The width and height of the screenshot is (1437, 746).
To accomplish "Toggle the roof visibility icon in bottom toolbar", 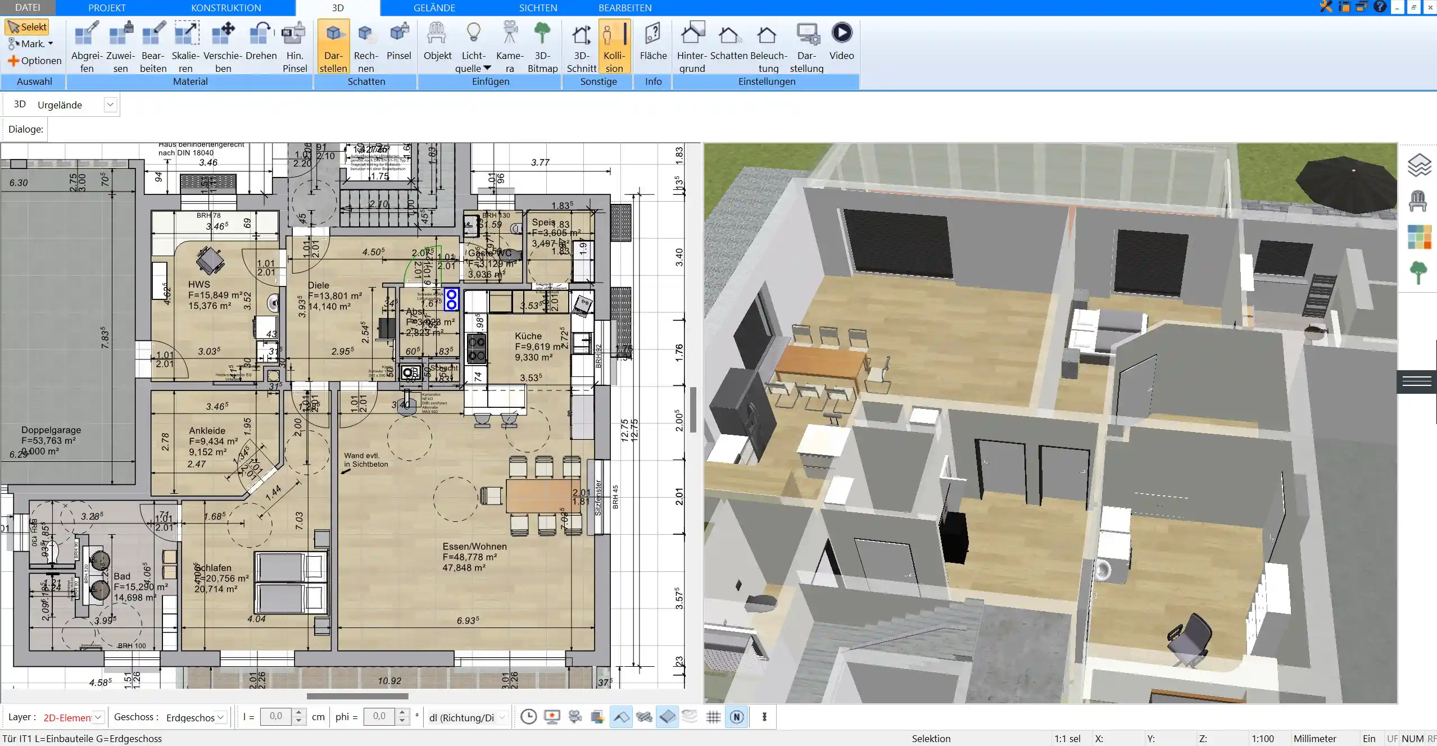I will [x=621, y=717].
